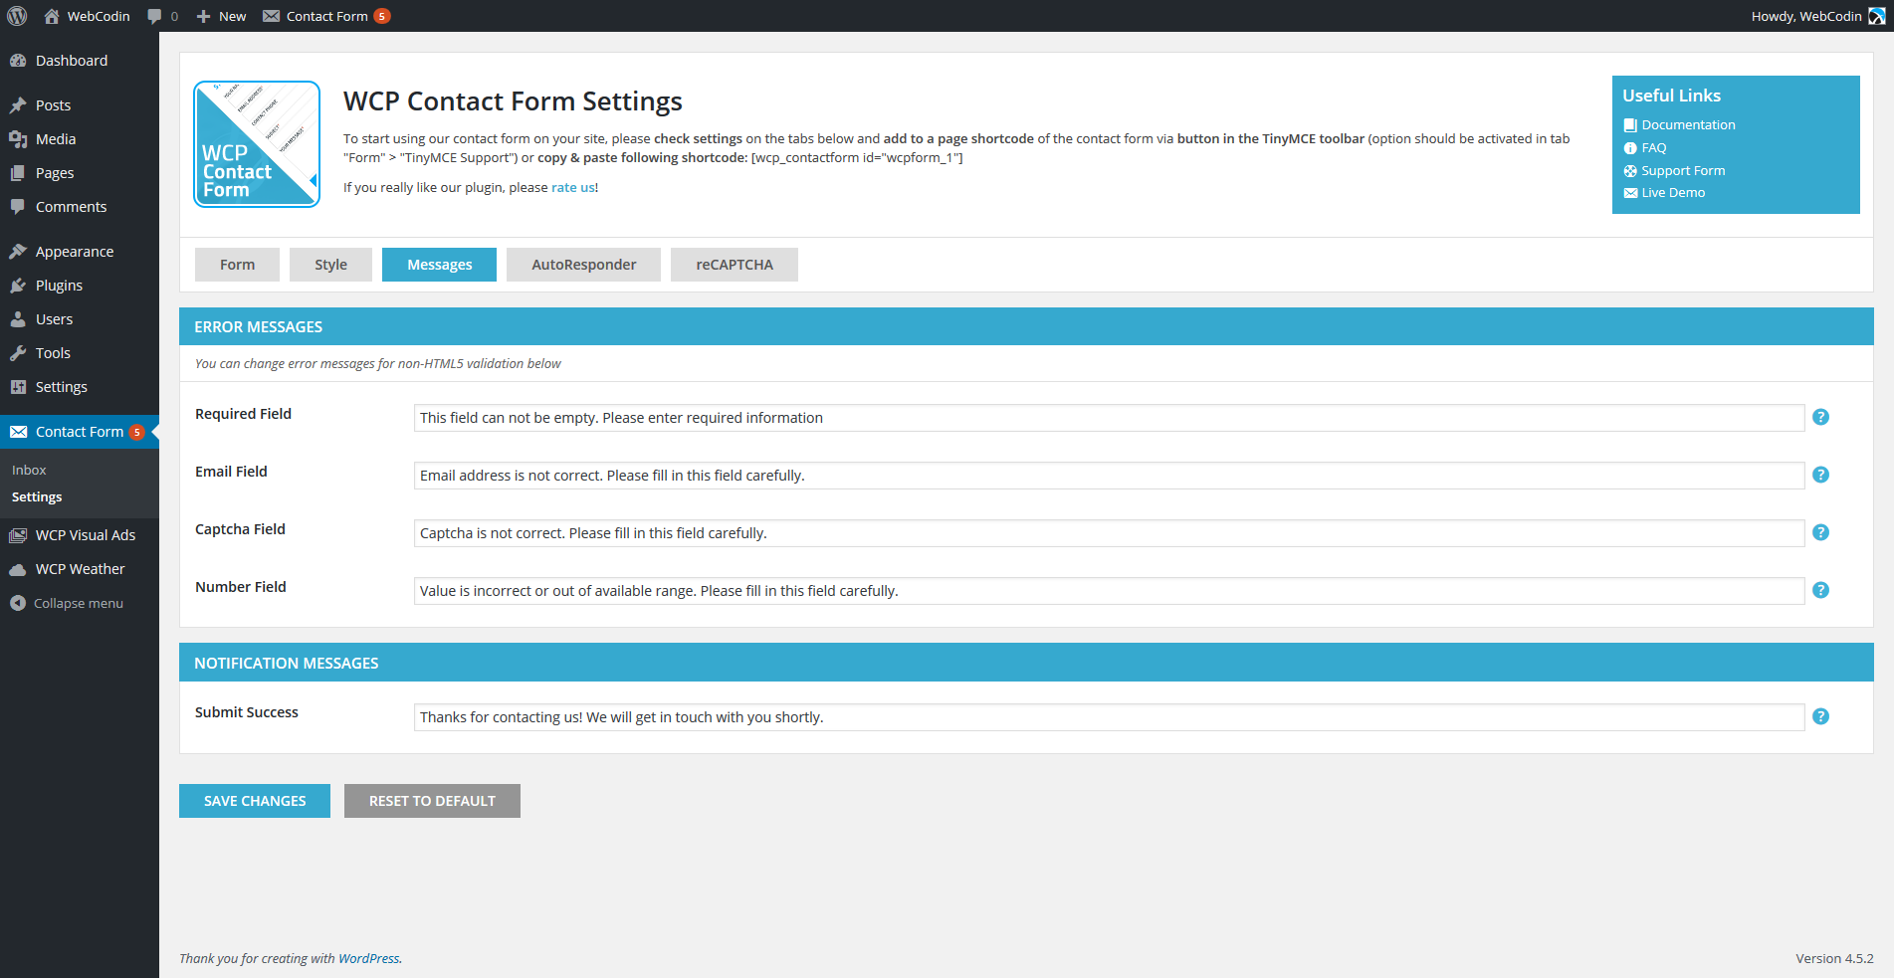Click the WCP Contact Form logo

257,144
